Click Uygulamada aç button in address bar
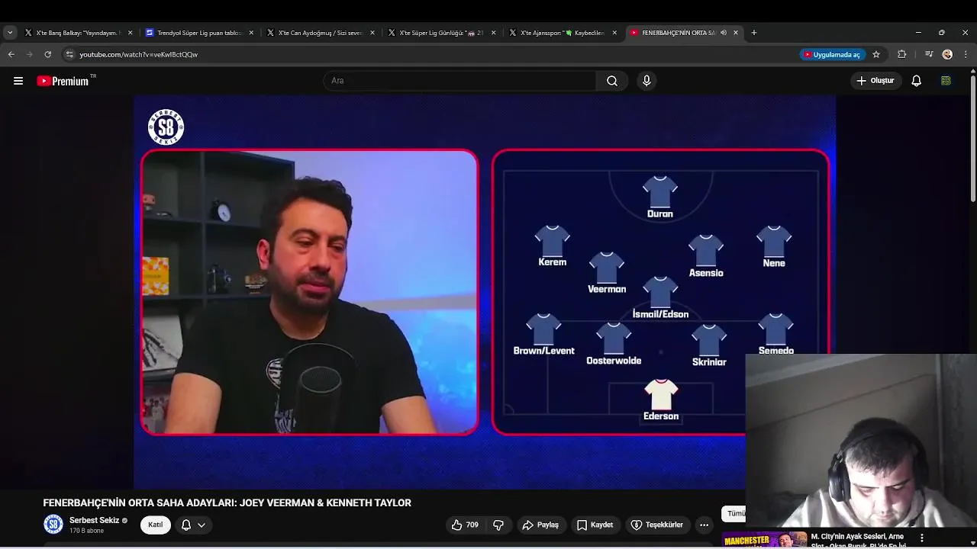The height and width of the screenshot is (549, 977). [x=832, y=54]
